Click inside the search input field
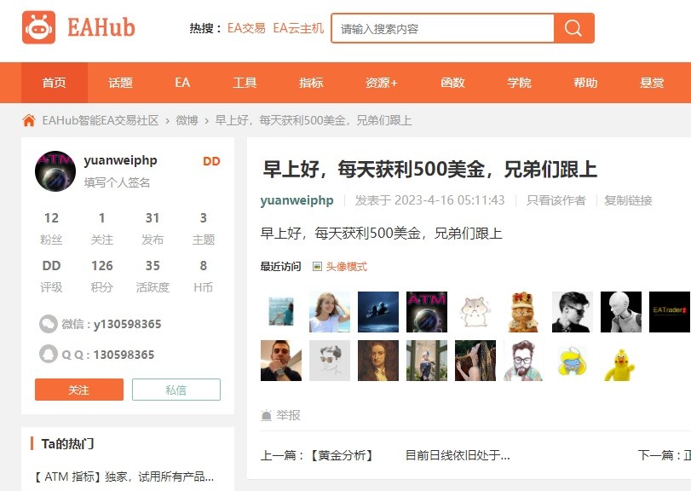Viewport: 691px width, 491px height. (443, 28)
